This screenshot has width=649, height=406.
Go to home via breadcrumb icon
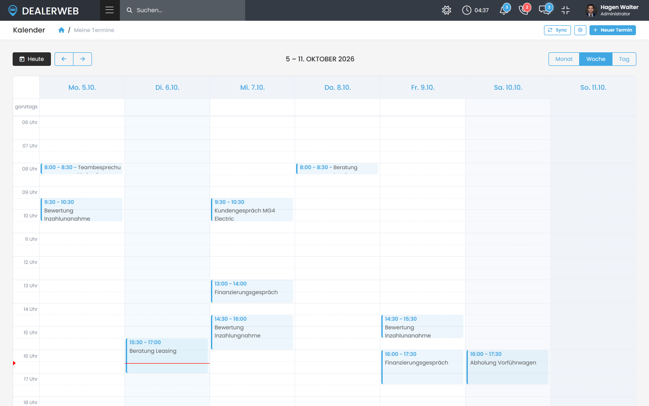pyautogui.click(x=61, y=30)
